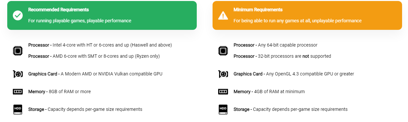Click the Any 64-bit capable processor text
Viewport: 408px width, 122px height.
point(287,45)
